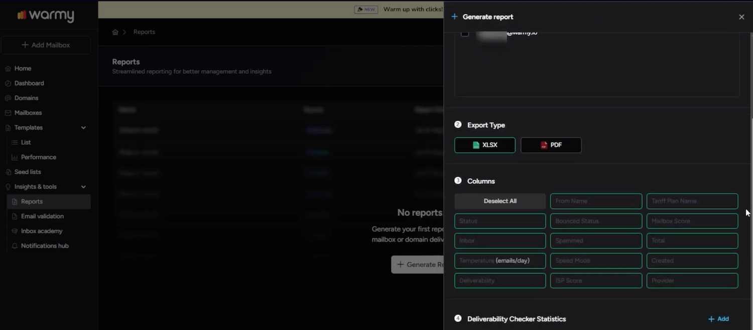This screenshot has width=753, height=330.
Task: Collapse the Templates menu chevron
Action: pos(83,128)
